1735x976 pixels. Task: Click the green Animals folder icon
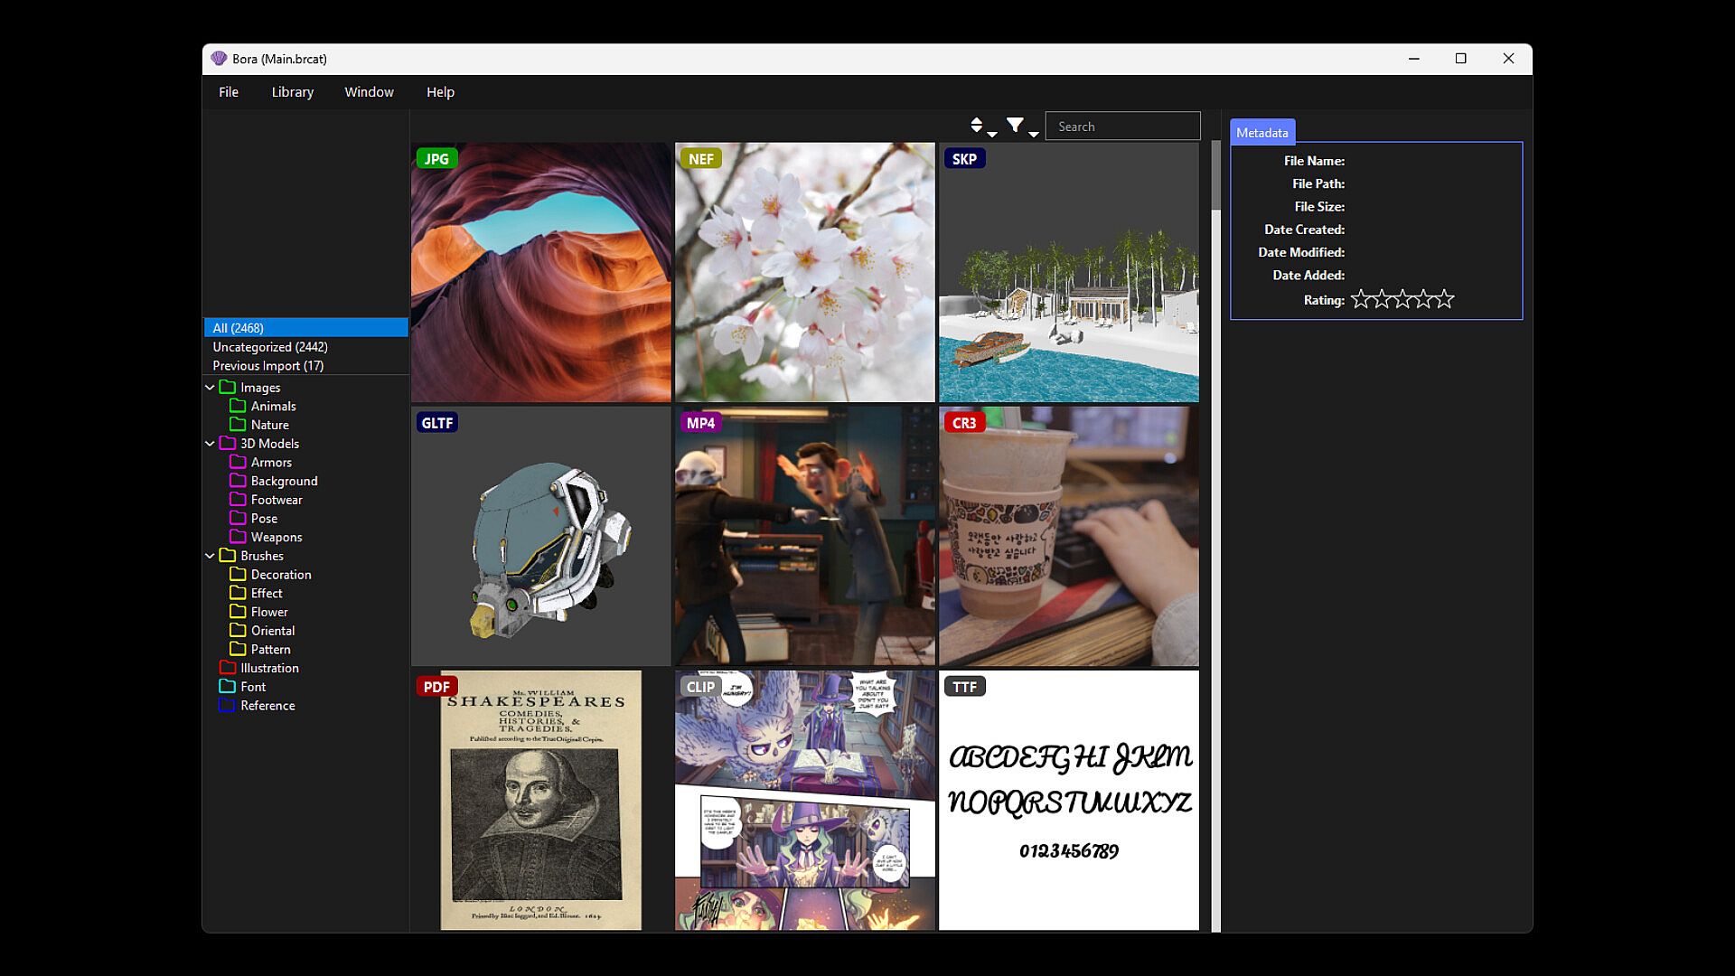pyautogui.click(x=238, y=406)
